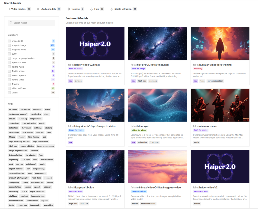Click the Haiper 2.0 thumbnail for v2.5/fast
The height and width of the screenshot is (209, 258).
click(x=95, y=44)
